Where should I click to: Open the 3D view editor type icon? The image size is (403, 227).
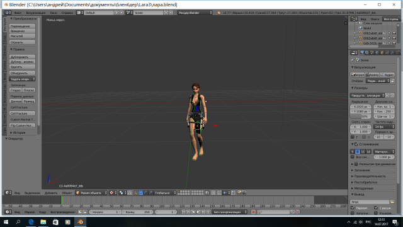point(8,193)
